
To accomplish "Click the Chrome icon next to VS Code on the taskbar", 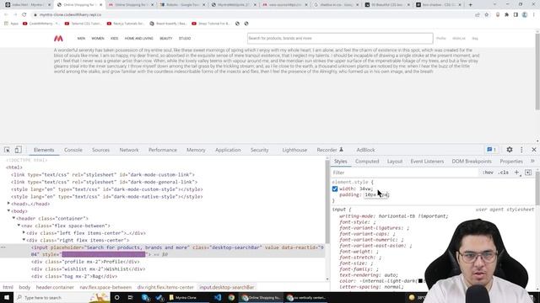I will 231,297.
